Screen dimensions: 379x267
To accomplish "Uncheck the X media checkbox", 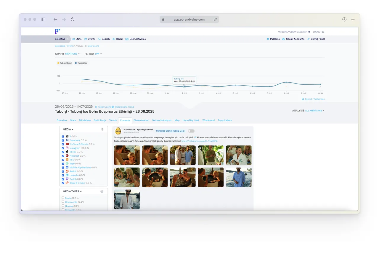I will (63, 137).
